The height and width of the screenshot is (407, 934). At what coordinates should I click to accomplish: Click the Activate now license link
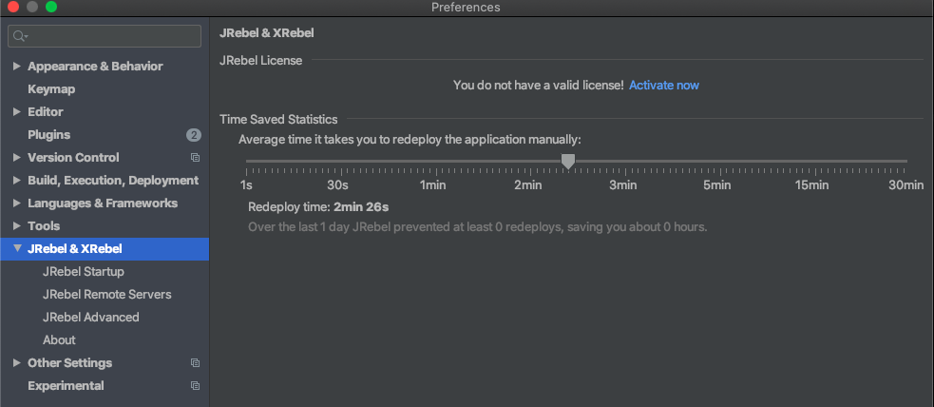tap(663, 86)
